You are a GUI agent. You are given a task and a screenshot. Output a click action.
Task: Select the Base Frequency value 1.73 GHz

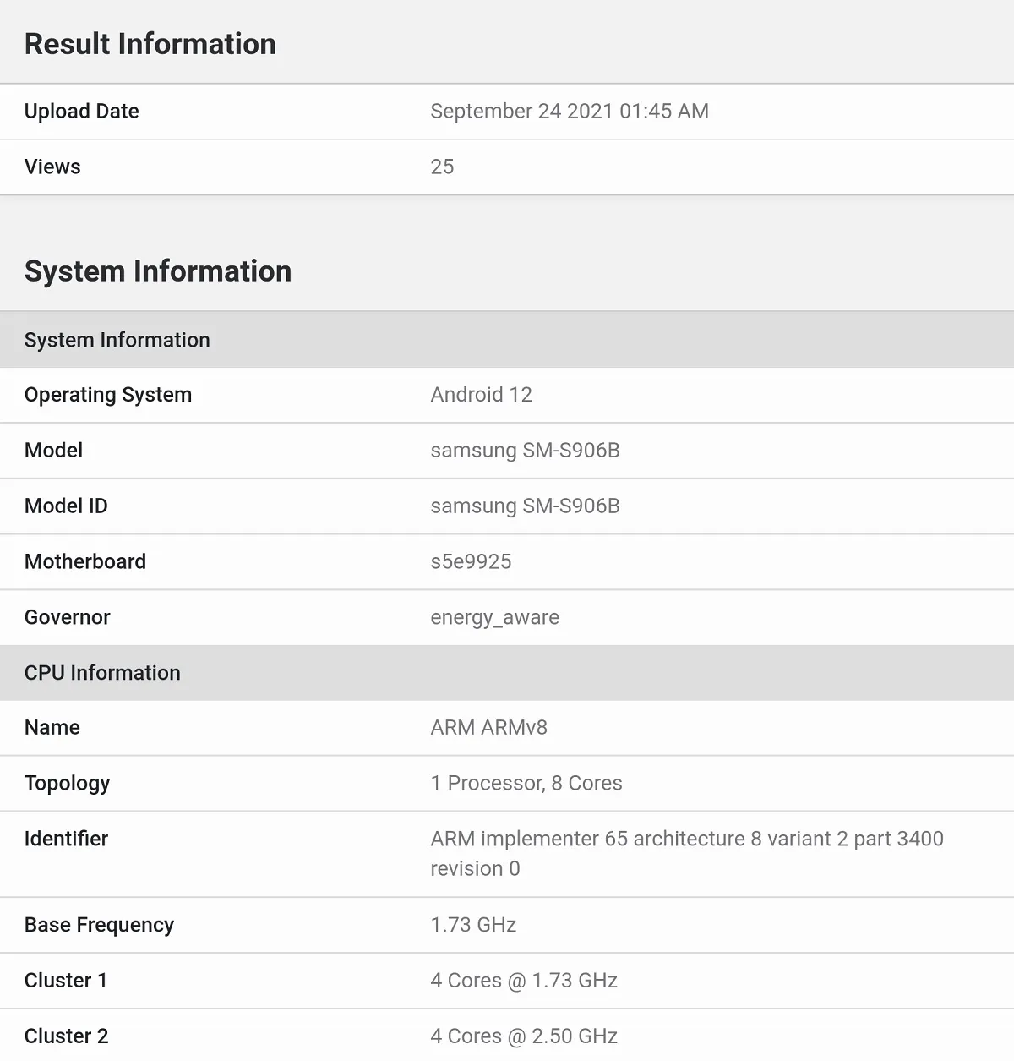click(473, 925)
